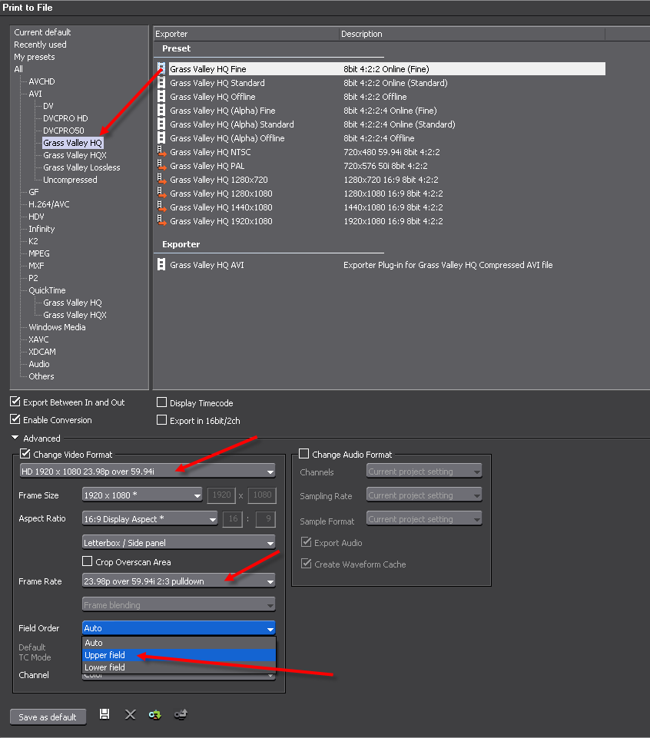
Task: Click the save preset floppy disk icon
Action: (104, 715)
